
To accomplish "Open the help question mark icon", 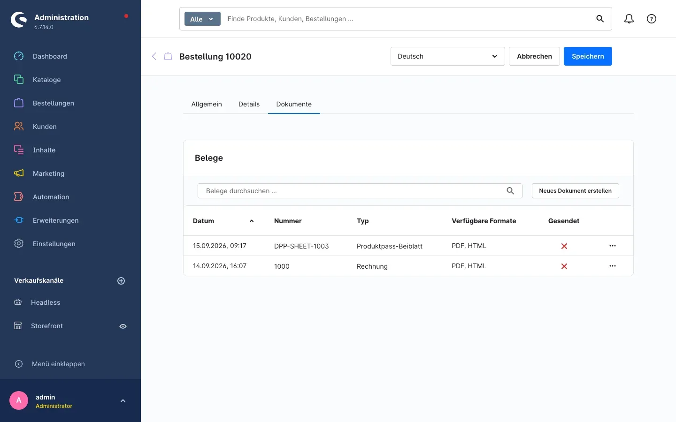I will pyautogui.click(x=652, y=19).
